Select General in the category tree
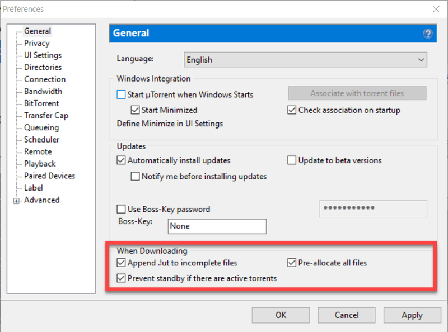 click(x=38, y=31)
